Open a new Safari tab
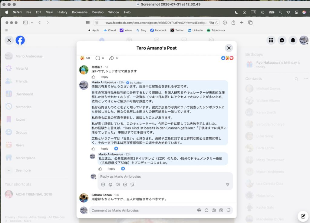Image resolution: width=310 pixels, height=223 pixels. click(242, 22)
